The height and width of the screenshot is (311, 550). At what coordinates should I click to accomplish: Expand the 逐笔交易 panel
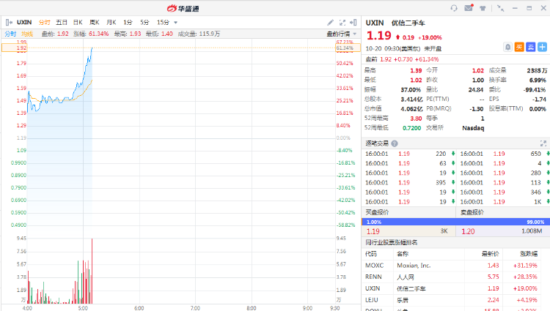click(x=543, y=143)
